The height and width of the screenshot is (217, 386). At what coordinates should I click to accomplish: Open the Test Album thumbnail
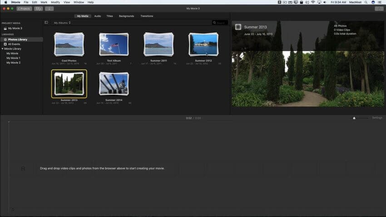[114, 44]
